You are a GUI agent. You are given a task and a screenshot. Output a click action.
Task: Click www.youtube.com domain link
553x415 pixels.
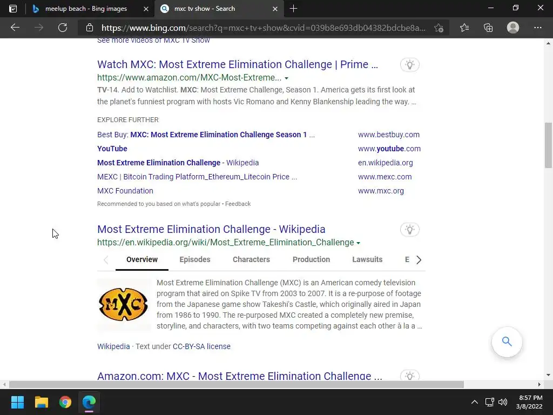[389, 149]
